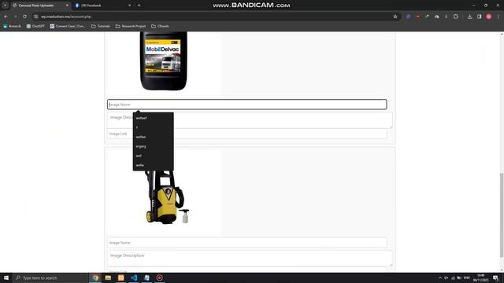Close the Carousel Posts Uploader tab
The width and height of the screenshot is (504, 283).
(67, 6)
